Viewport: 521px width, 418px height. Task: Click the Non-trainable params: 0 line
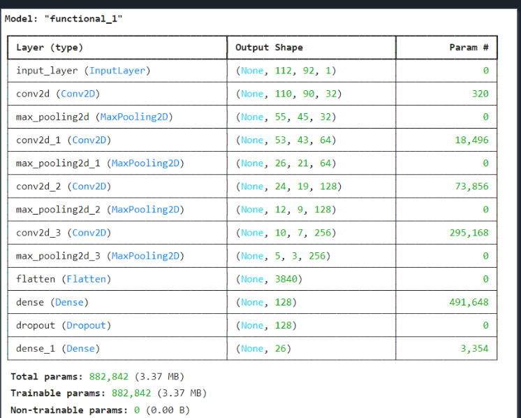tap(100, 410)
